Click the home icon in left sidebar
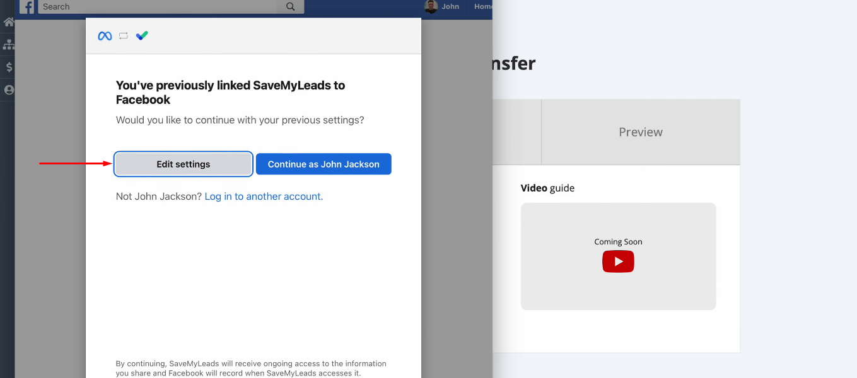Image resolution: width=857 pixels, height=378 pixels. [x=8, y=22]
